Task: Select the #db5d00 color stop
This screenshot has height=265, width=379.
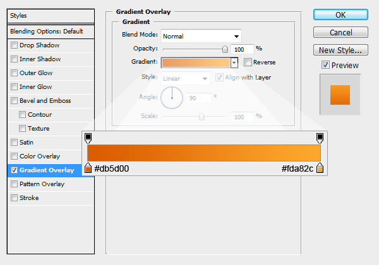Action: click(x=88, y=168)
